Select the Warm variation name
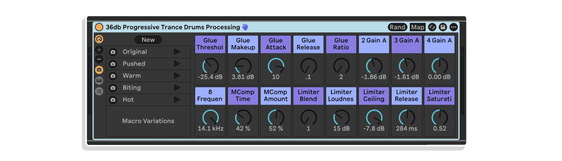 point(132,76)
